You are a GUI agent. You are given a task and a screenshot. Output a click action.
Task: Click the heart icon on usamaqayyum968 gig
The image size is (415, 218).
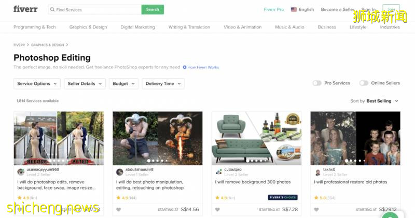pyautogui.click(x=20, y=210)
